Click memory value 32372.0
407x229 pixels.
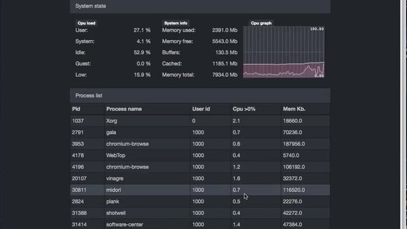[293, 178]
